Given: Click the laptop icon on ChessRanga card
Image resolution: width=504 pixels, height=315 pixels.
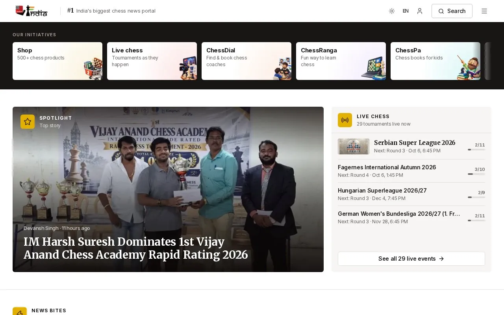Looking at the screenshot, I should pyautogui.click(x=373, y=68).
